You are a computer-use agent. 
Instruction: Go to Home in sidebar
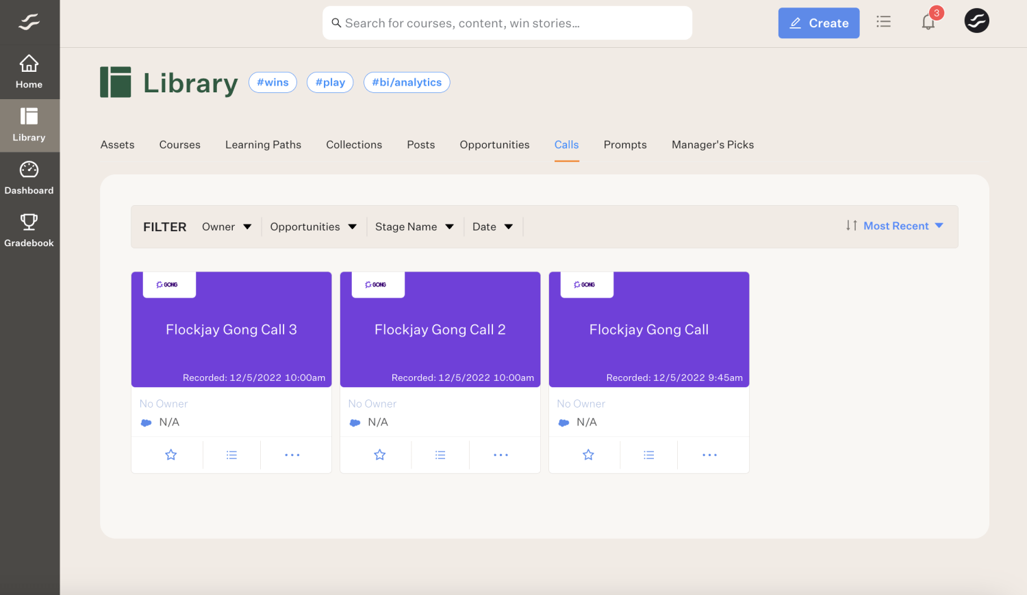29,72
